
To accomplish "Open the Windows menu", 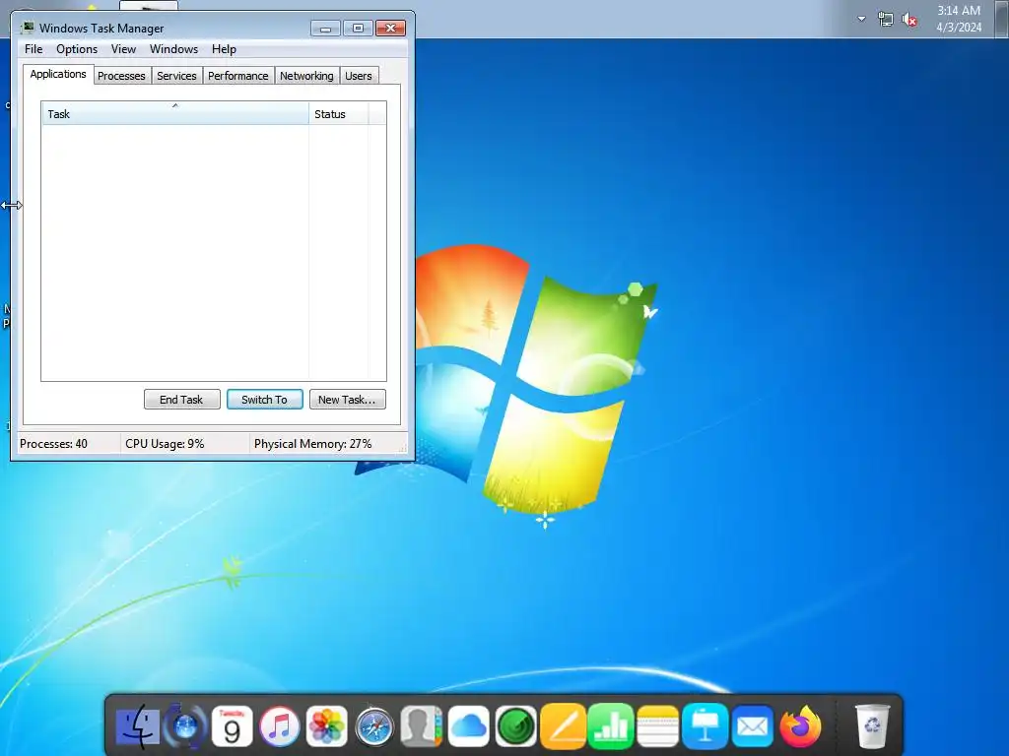I will 173,49.
